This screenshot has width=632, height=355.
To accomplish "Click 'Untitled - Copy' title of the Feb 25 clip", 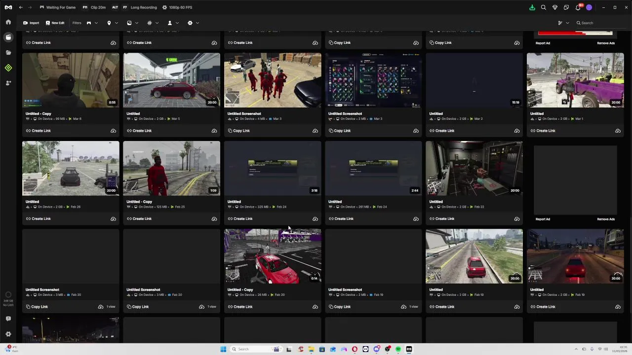I will [x=139, y=202].
